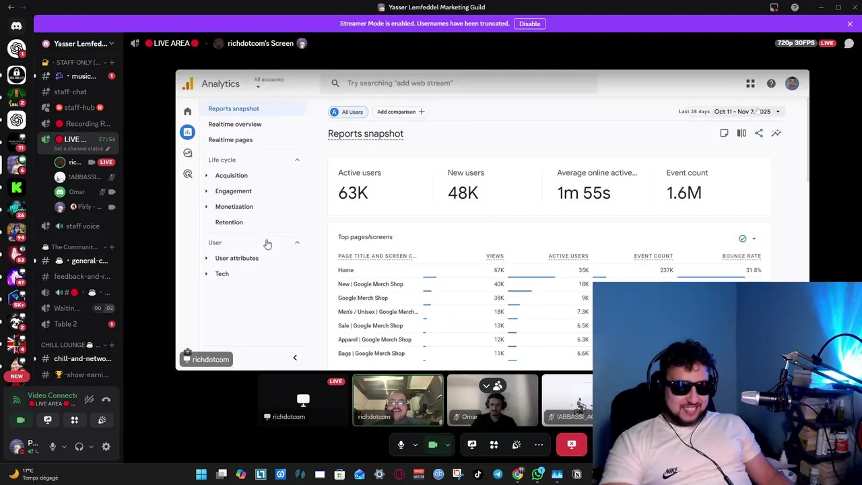Open Analytics help question mark icon
862x485 pixels.
(x=771, y=84)
